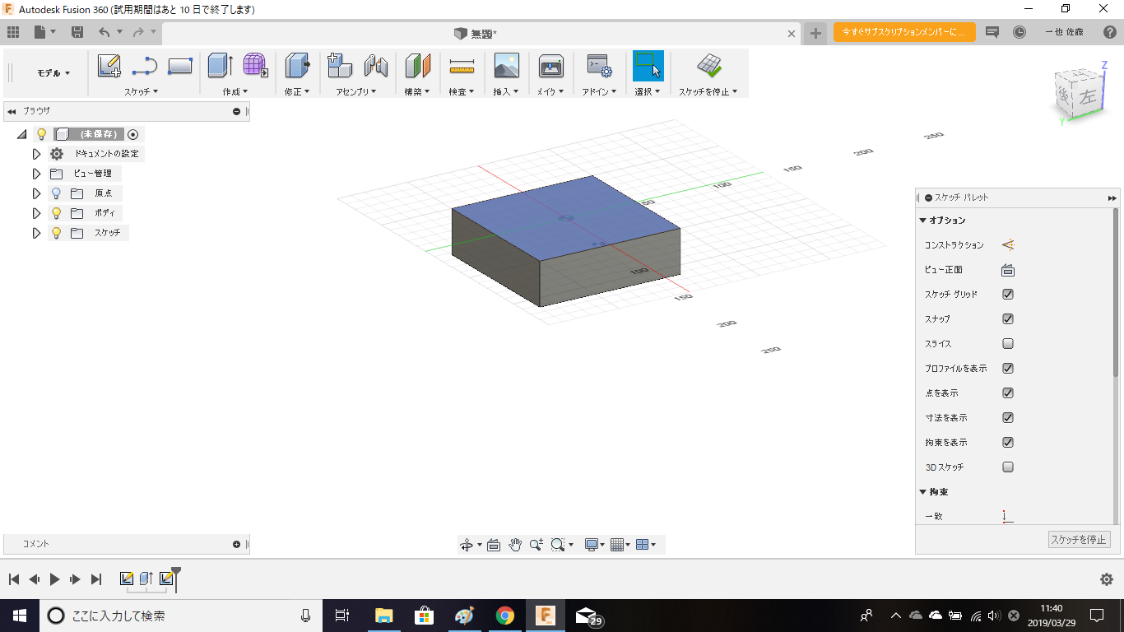Select the Line sketch tool
The height and width of the screenshot is (632, 1124).
click(145, 66)
